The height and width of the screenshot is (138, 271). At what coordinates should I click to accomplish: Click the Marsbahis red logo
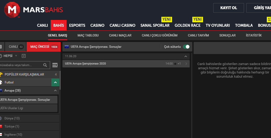[x=12, y=10]
